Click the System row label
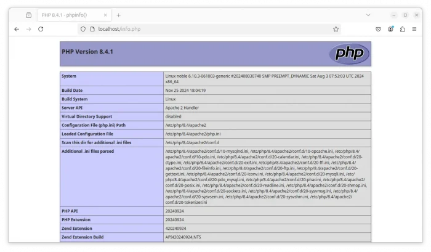The width and height of the screenshot is (431, 252). click(x=69, y=76)
